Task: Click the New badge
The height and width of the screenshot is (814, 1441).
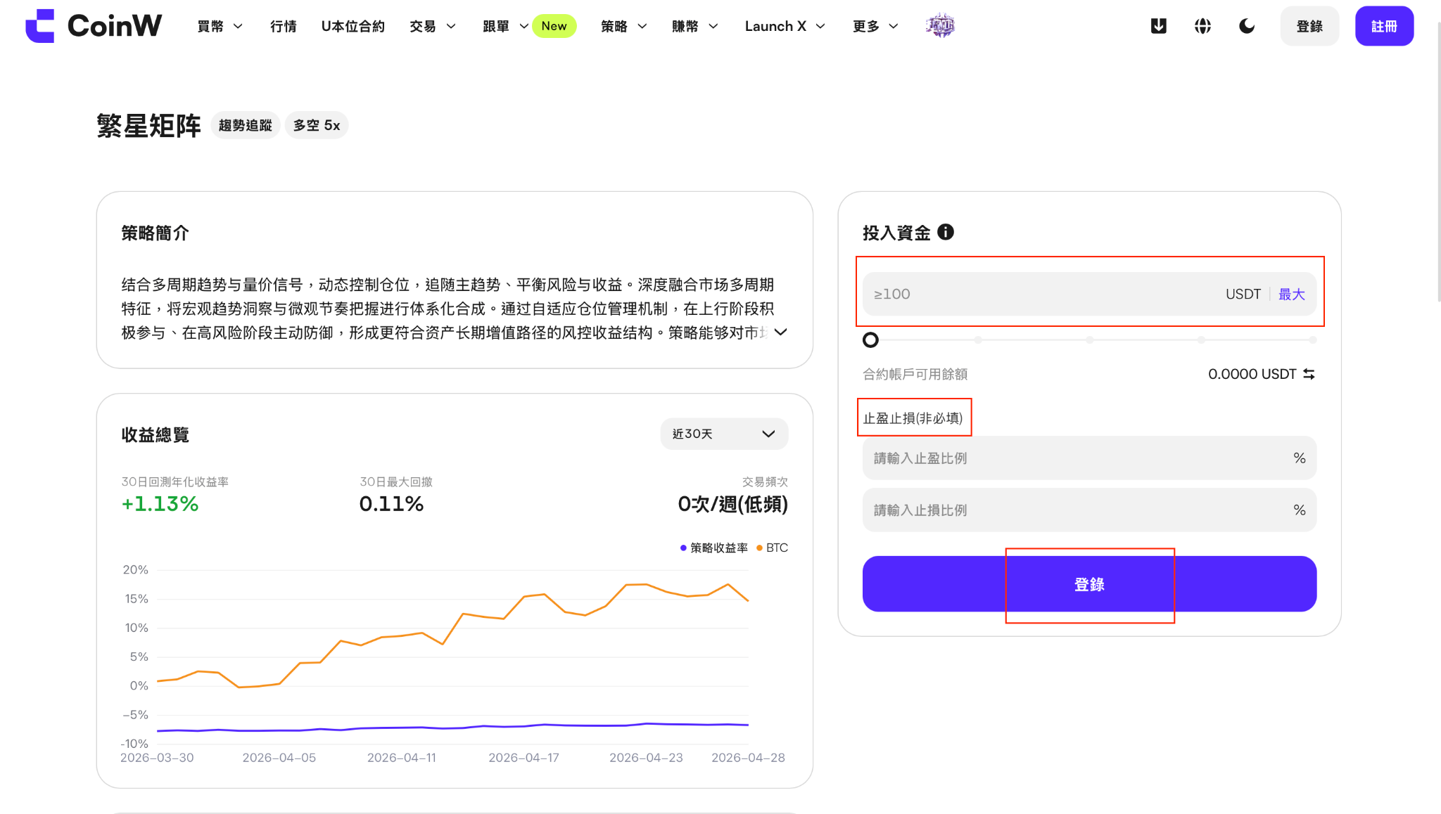Action: click(x=554, y=26)
